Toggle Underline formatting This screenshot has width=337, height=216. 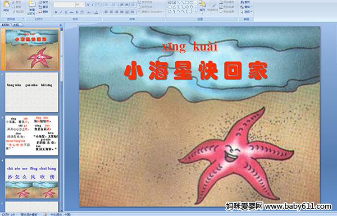coord(66,12)
